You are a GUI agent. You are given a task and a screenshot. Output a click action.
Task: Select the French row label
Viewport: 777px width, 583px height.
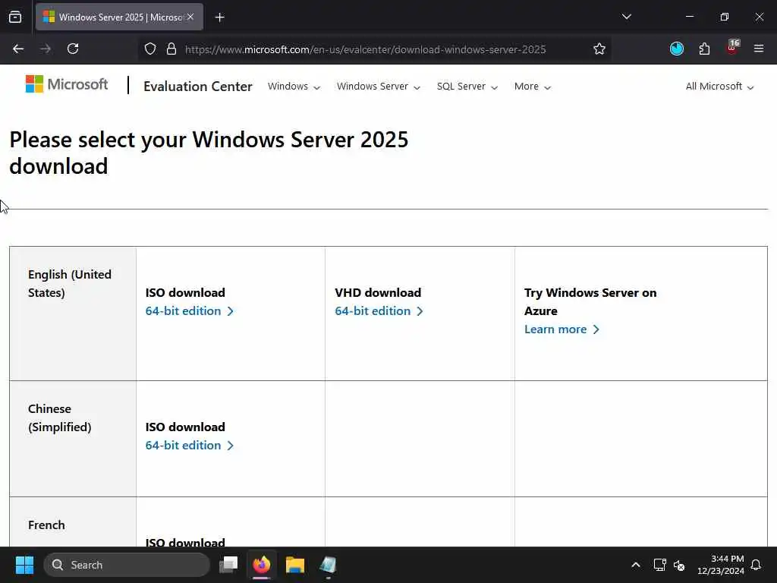click(x=46, y=525)
